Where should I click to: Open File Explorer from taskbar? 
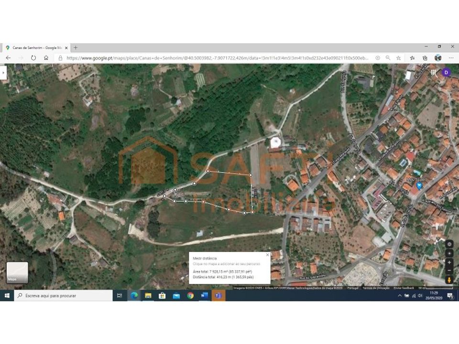click(148, 295)
